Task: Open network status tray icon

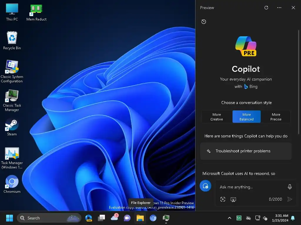Action: pyautogui.click(x=257, y=218)
